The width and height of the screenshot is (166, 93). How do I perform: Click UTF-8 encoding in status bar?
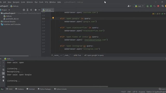[x=135, y=92]
